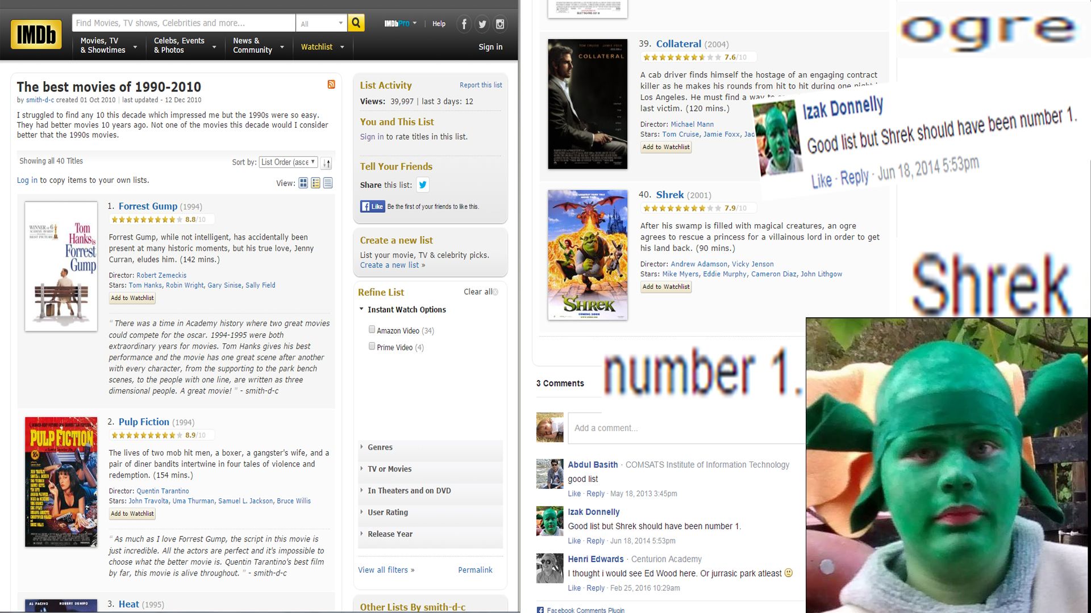Expand the Release Year filter
1091x613 pixels.
tap(430, 534)
